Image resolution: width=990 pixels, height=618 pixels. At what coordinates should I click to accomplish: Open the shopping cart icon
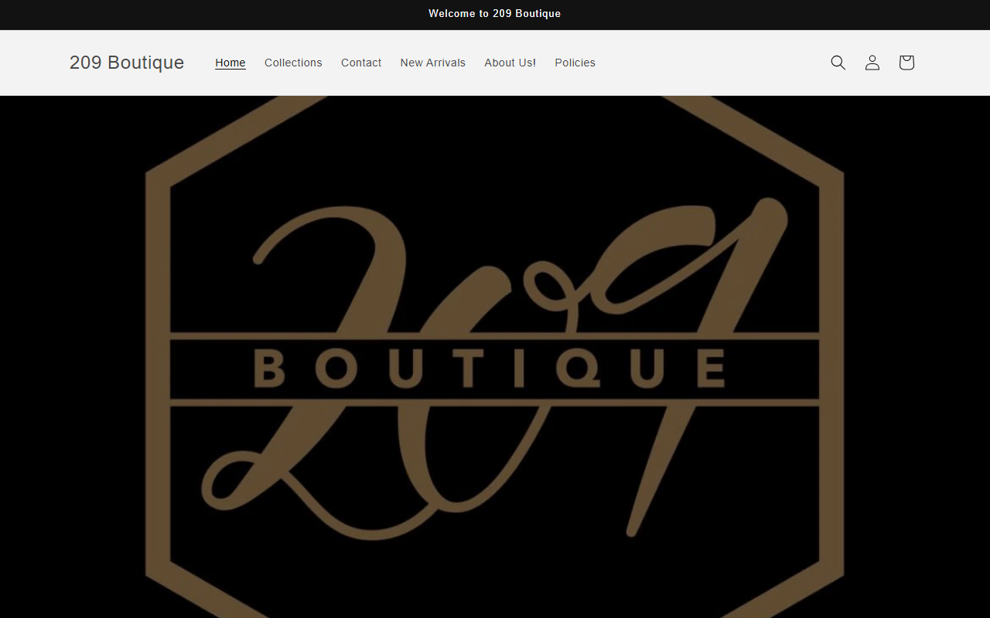906,63
